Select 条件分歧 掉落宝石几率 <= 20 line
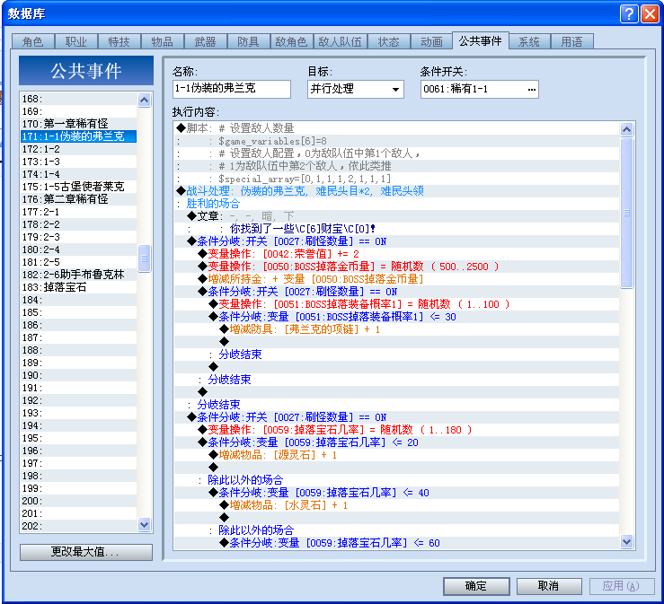The image size is (664, 604). click(x=397, y=442)
